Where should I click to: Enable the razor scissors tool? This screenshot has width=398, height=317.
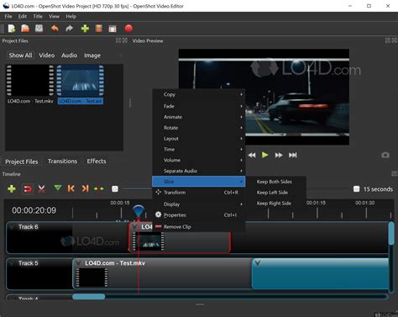tap(41, 189)
